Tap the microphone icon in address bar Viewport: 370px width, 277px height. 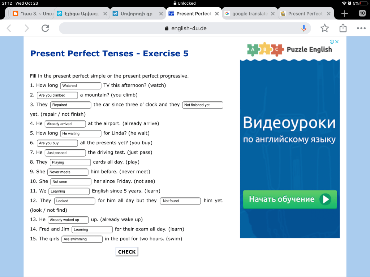304,28
